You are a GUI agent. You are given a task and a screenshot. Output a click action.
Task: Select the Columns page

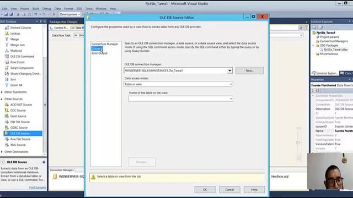97,49
